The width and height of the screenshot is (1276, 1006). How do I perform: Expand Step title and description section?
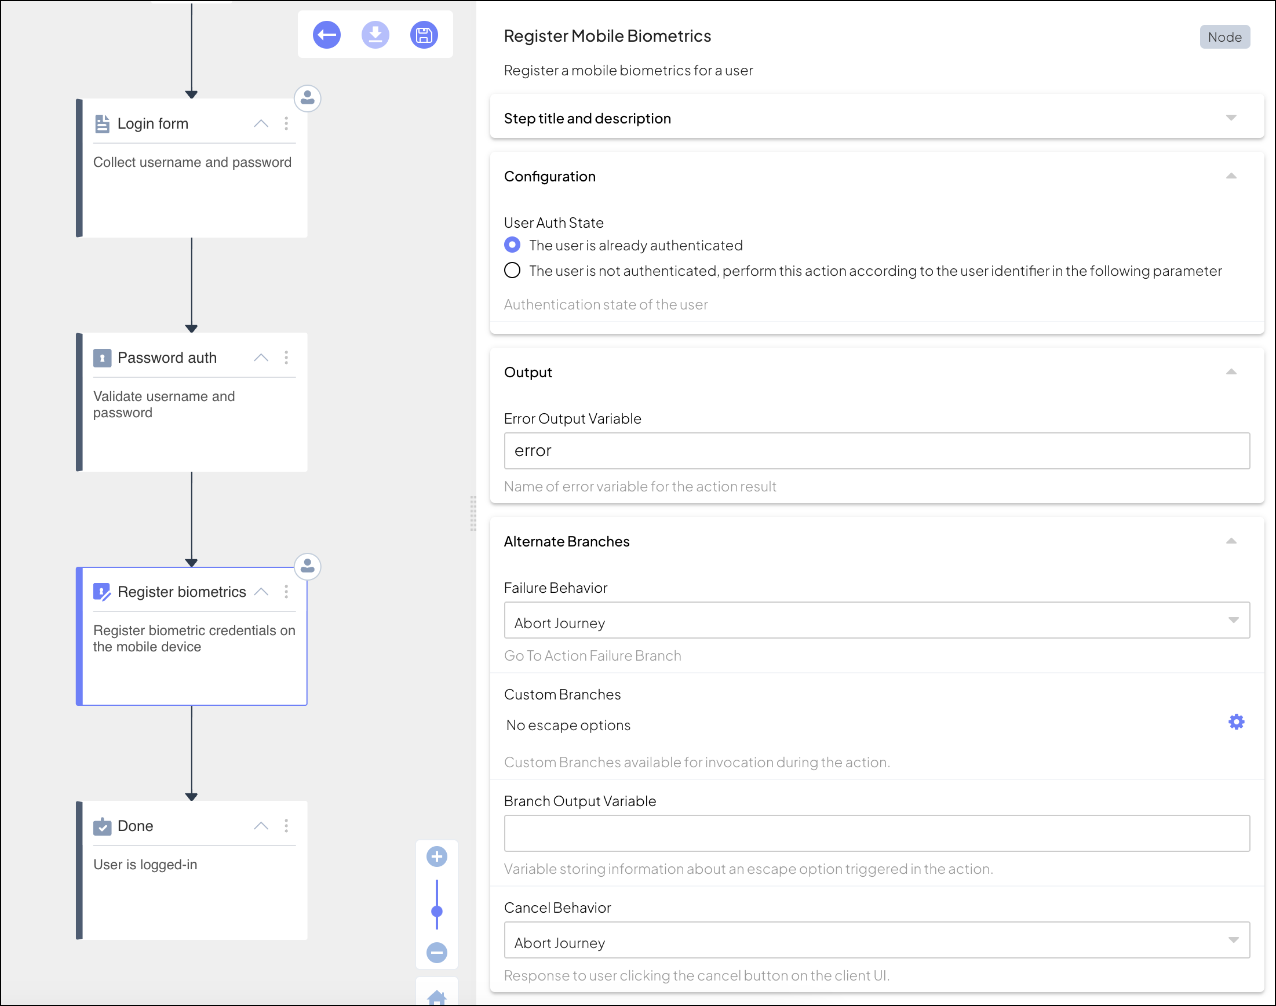pyautogui.click(x=1231, y=118)
